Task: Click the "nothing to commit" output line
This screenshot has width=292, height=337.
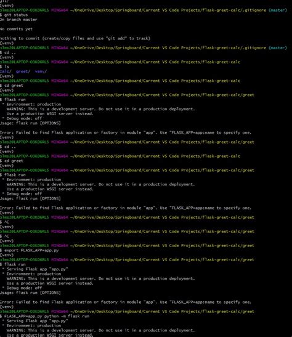Action: [x=75, y=38]
